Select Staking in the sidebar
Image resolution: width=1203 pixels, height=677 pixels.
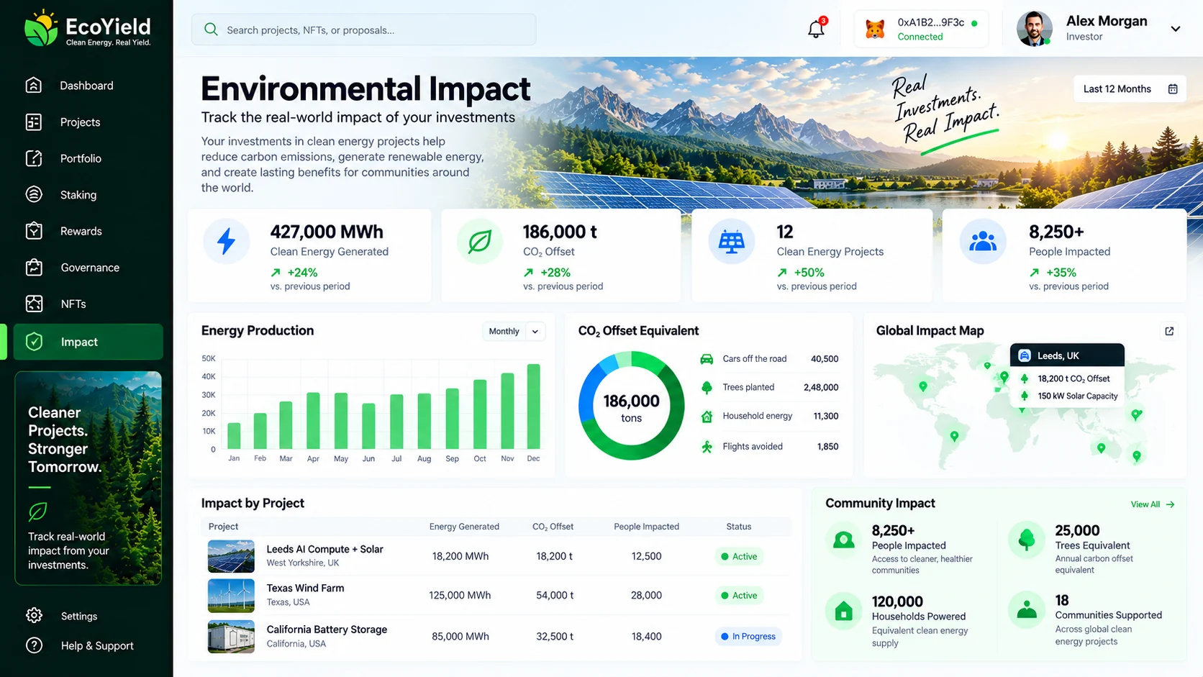pos(86,195)
